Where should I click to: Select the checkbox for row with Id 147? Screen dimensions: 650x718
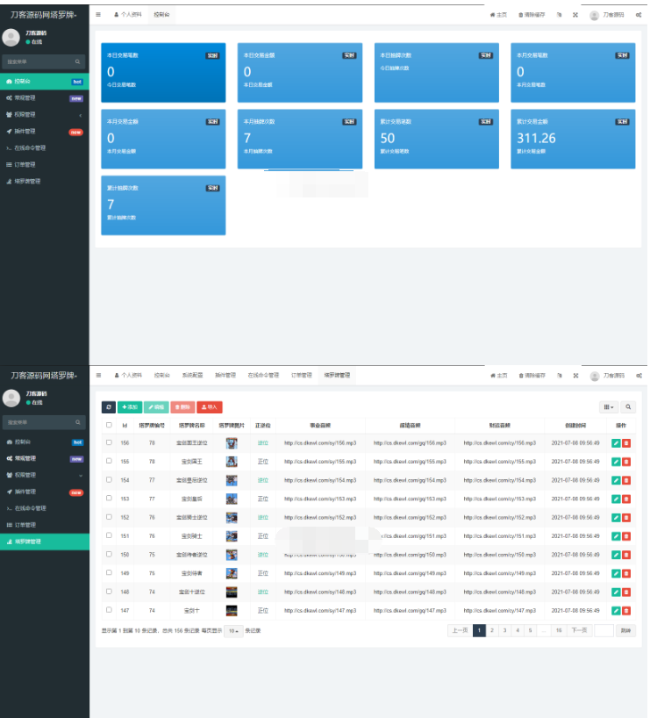point(109,610)
